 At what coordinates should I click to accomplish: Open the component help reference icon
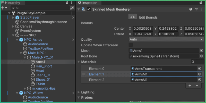pos(191,9)
